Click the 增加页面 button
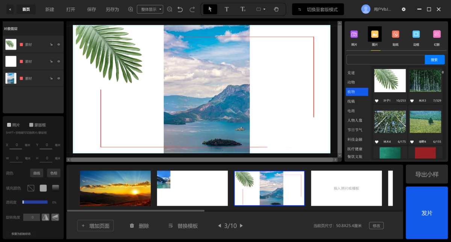The image size is (451, 242). pyautogui.click(x=95, y=226)
